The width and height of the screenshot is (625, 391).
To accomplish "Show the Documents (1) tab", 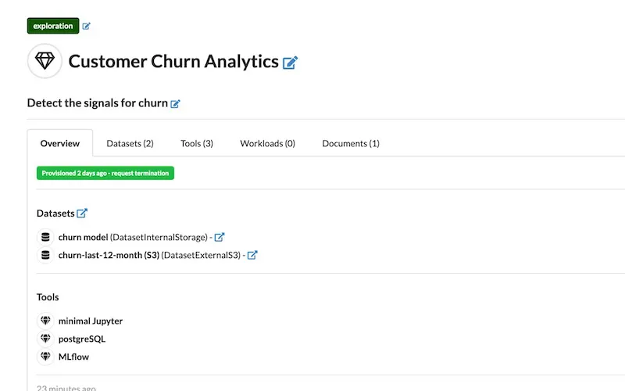I will click(351, 143).
